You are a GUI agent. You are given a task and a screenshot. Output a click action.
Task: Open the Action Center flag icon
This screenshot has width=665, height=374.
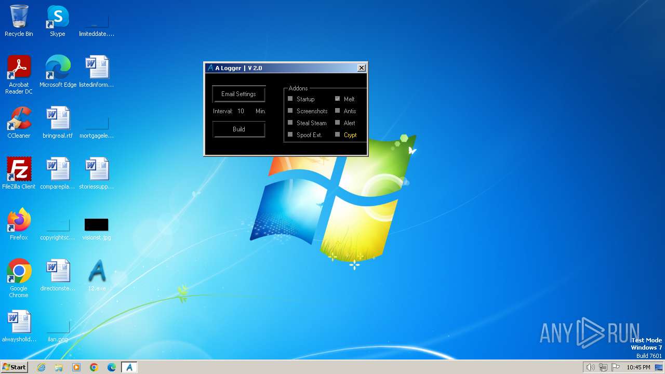click(616, 367)
